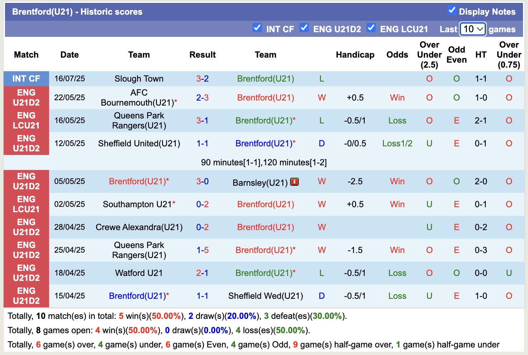Click the 1-5 result in the 25/04/25 row

[x=203, y=250]
